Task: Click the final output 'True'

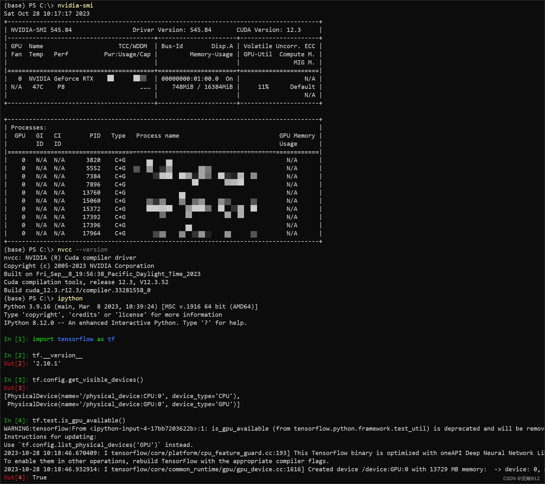Action: [x=39, y=477]
